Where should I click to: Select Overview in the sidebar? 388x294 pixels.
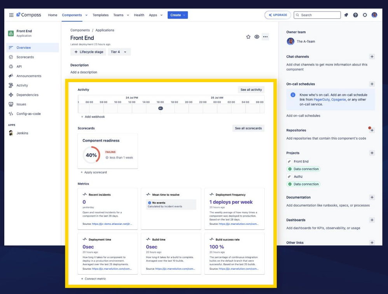(x=33, y=47)
